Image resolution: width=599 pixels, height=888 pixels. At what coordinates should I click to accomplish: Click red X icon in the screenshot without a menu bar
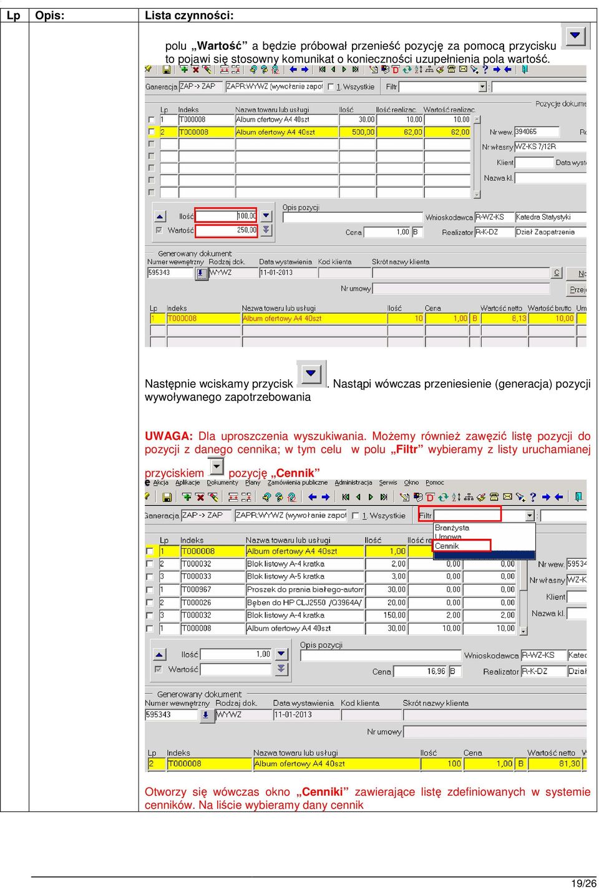pyautogui.click(x=195, y=70)
